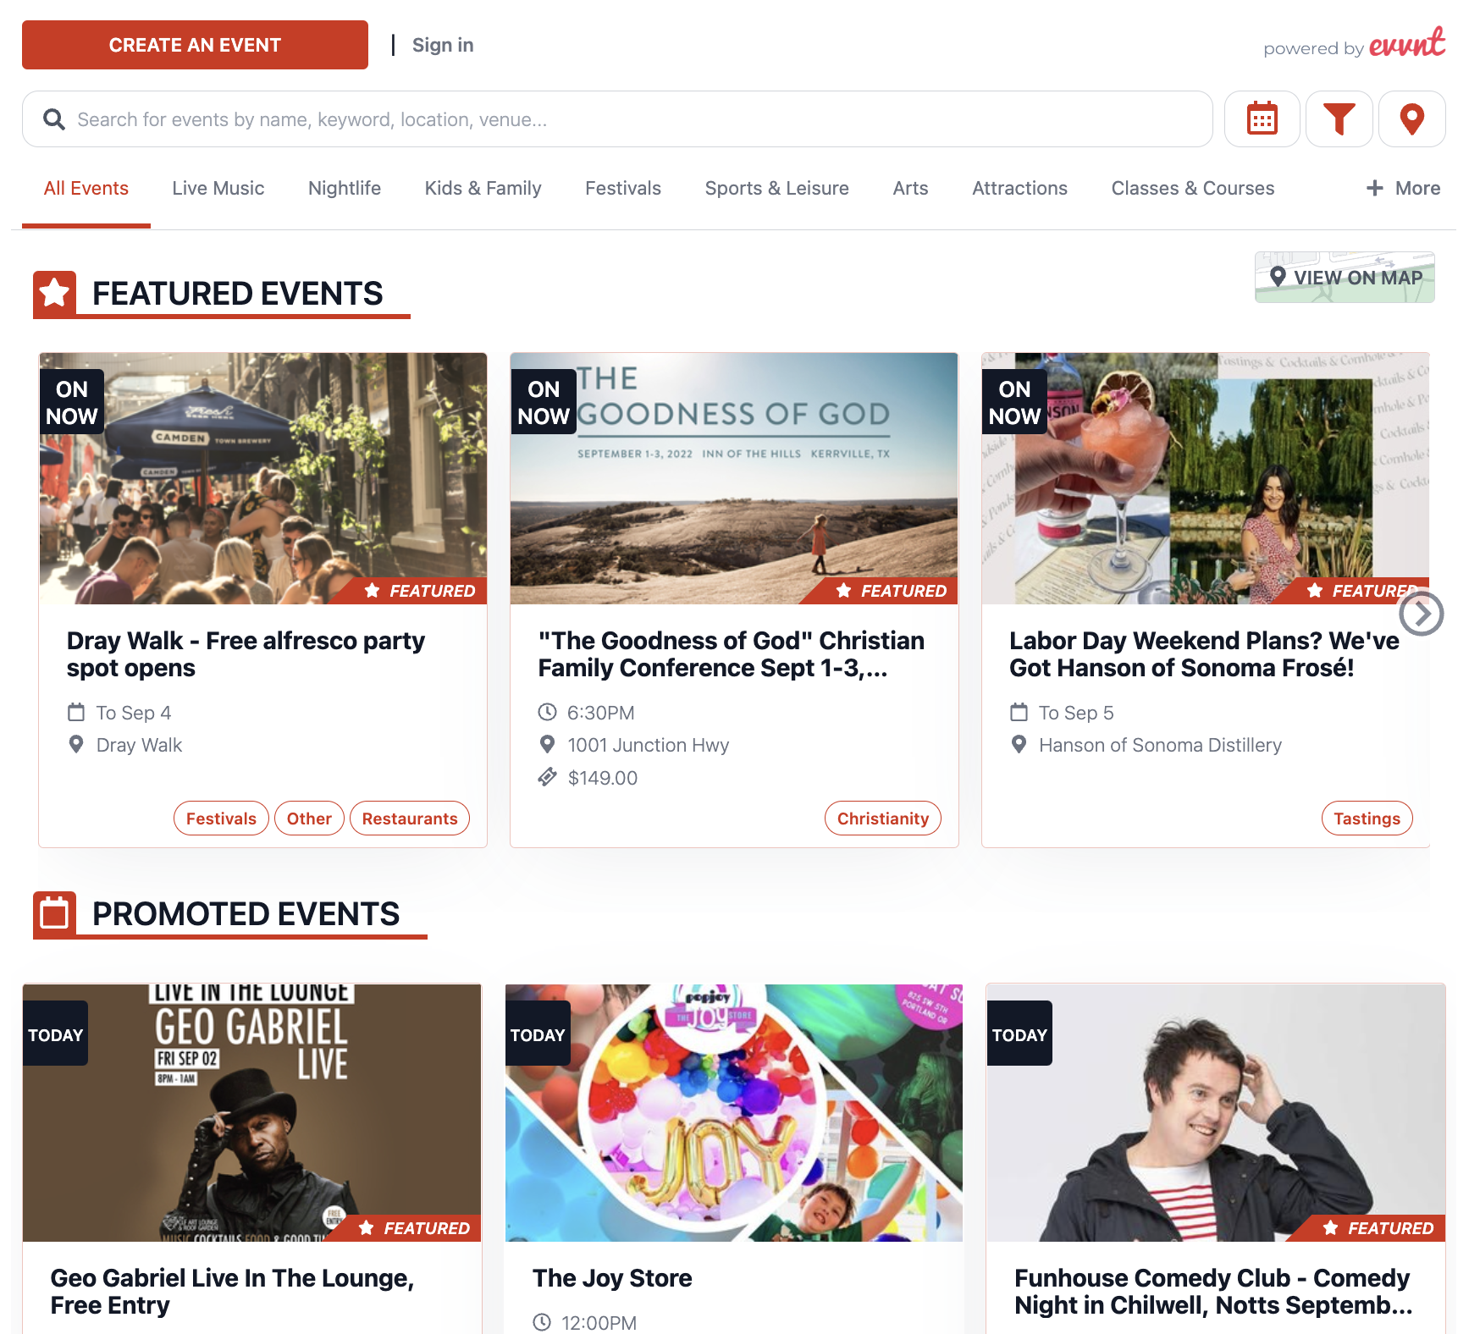Click the next carousel arrow in Featured Events
The image size is (1480, 1334).
click(x=1421, y=614)
